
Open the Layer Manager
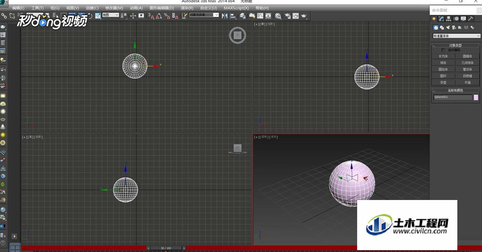point(243,16)
